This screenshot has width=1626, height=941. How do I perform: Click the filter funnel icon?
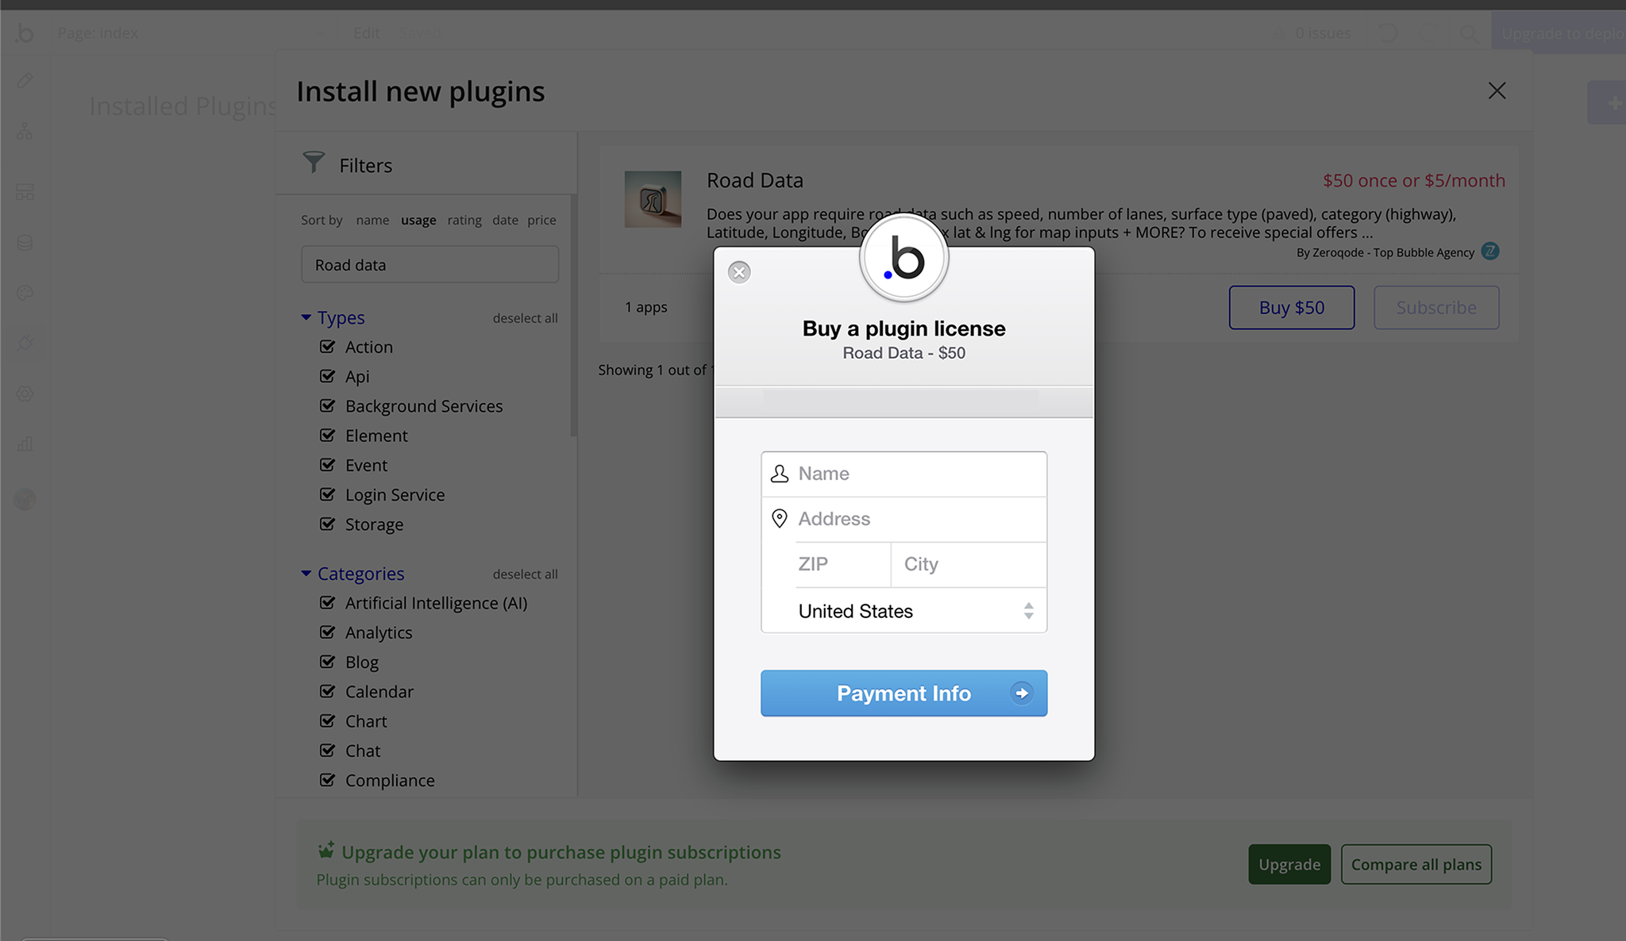pyautogui.click(x=314, y=163)
